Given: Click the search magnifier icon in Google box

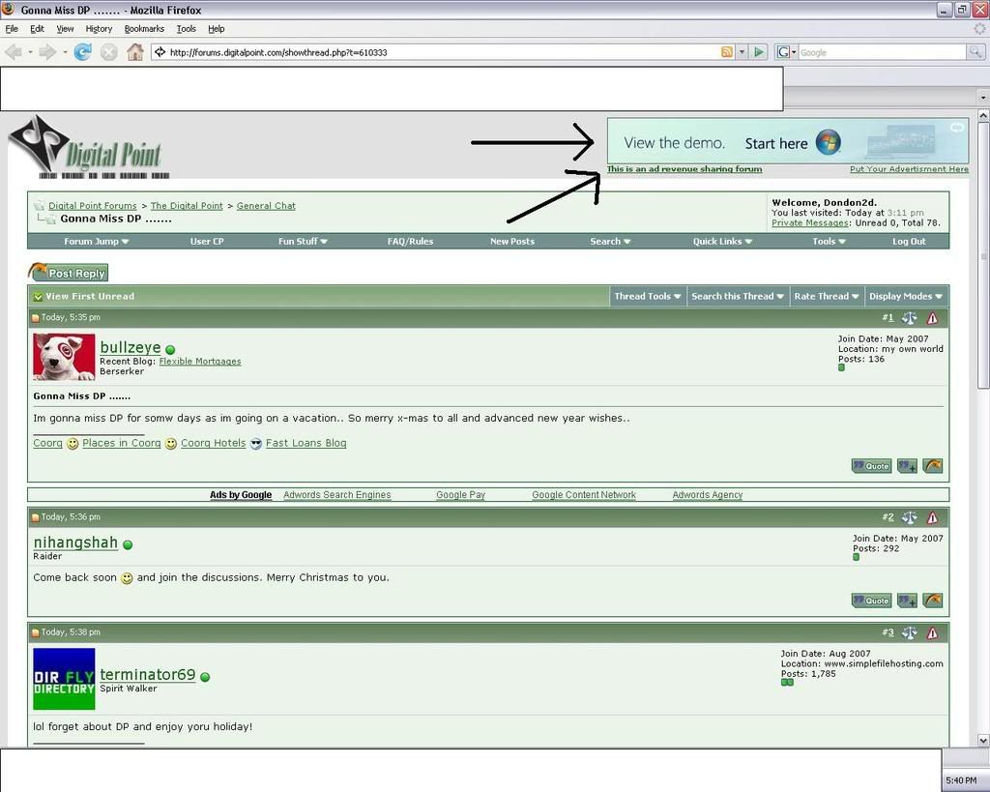Looking at the screenshot, I should 975,52.
